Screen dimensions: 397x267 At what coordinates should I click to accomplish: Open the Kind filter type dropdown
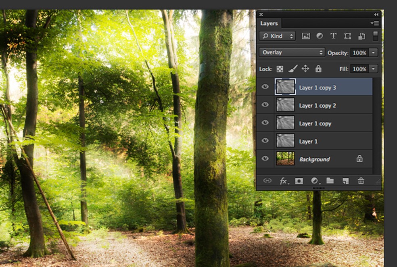tap(278, 36)
